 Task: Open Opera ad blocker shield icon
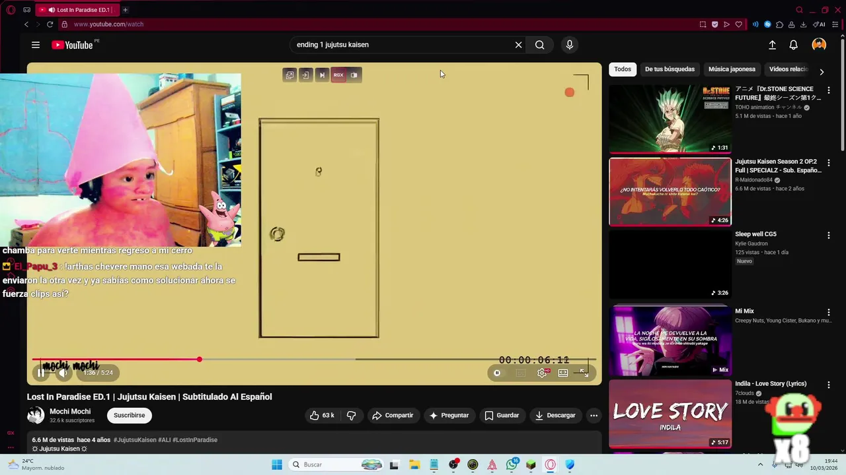pos(714,24)
